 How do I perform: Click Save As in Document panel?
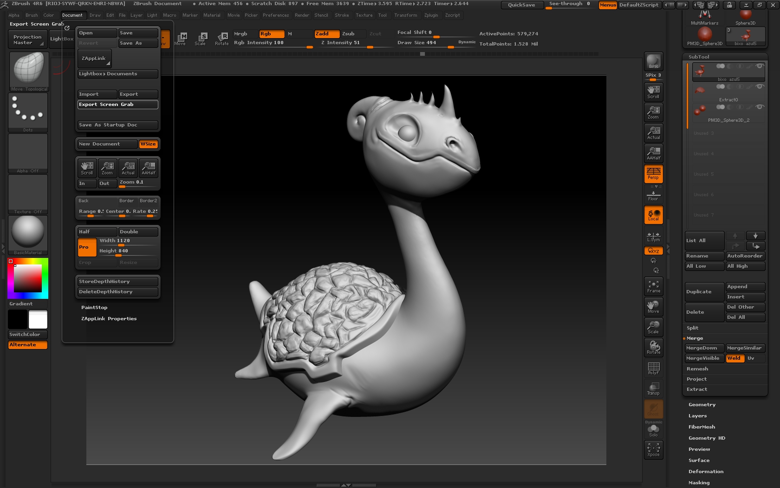[138, 43]
